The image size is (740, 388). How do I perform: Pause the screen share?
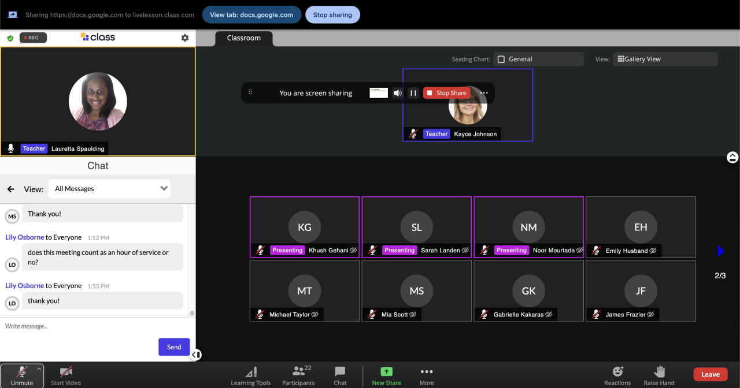tap(413, 93)
